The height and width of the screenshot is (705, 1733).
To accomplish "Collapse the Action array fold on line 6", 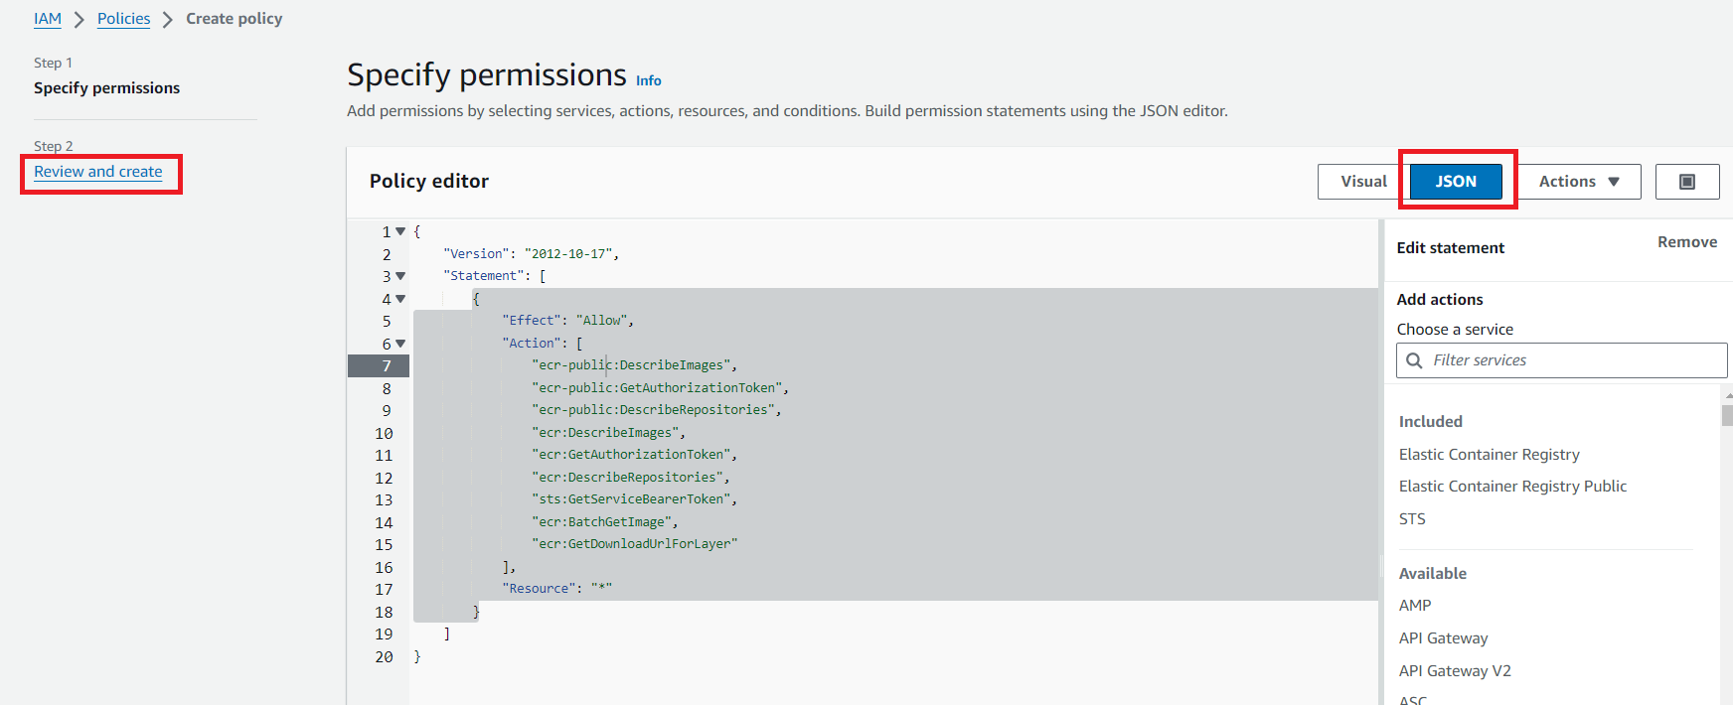I will (x=400, y=344).
